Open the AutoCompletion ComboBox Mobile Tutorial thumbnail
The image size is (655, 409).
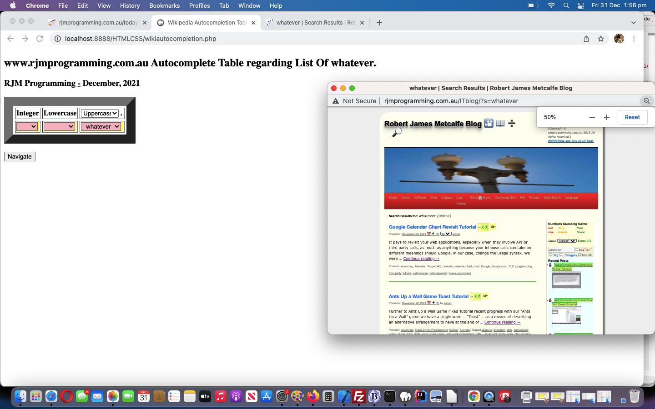[566, 280]
